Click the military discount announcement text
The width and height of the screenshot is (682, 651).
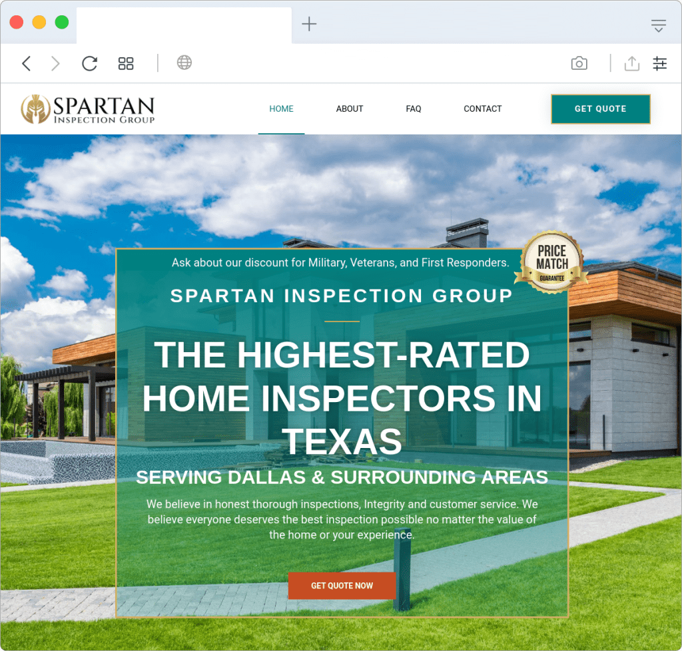point(340,262)
